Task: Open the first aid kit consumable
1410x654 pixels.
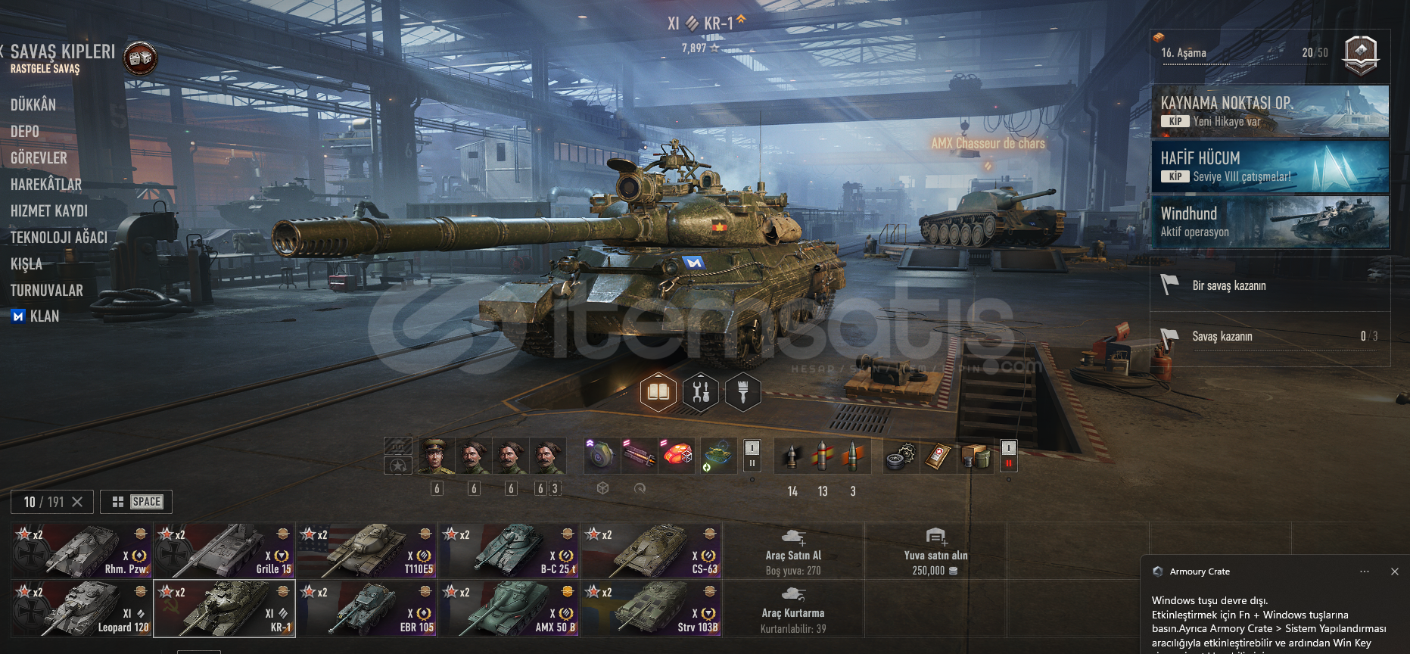Action: (938, 456)
